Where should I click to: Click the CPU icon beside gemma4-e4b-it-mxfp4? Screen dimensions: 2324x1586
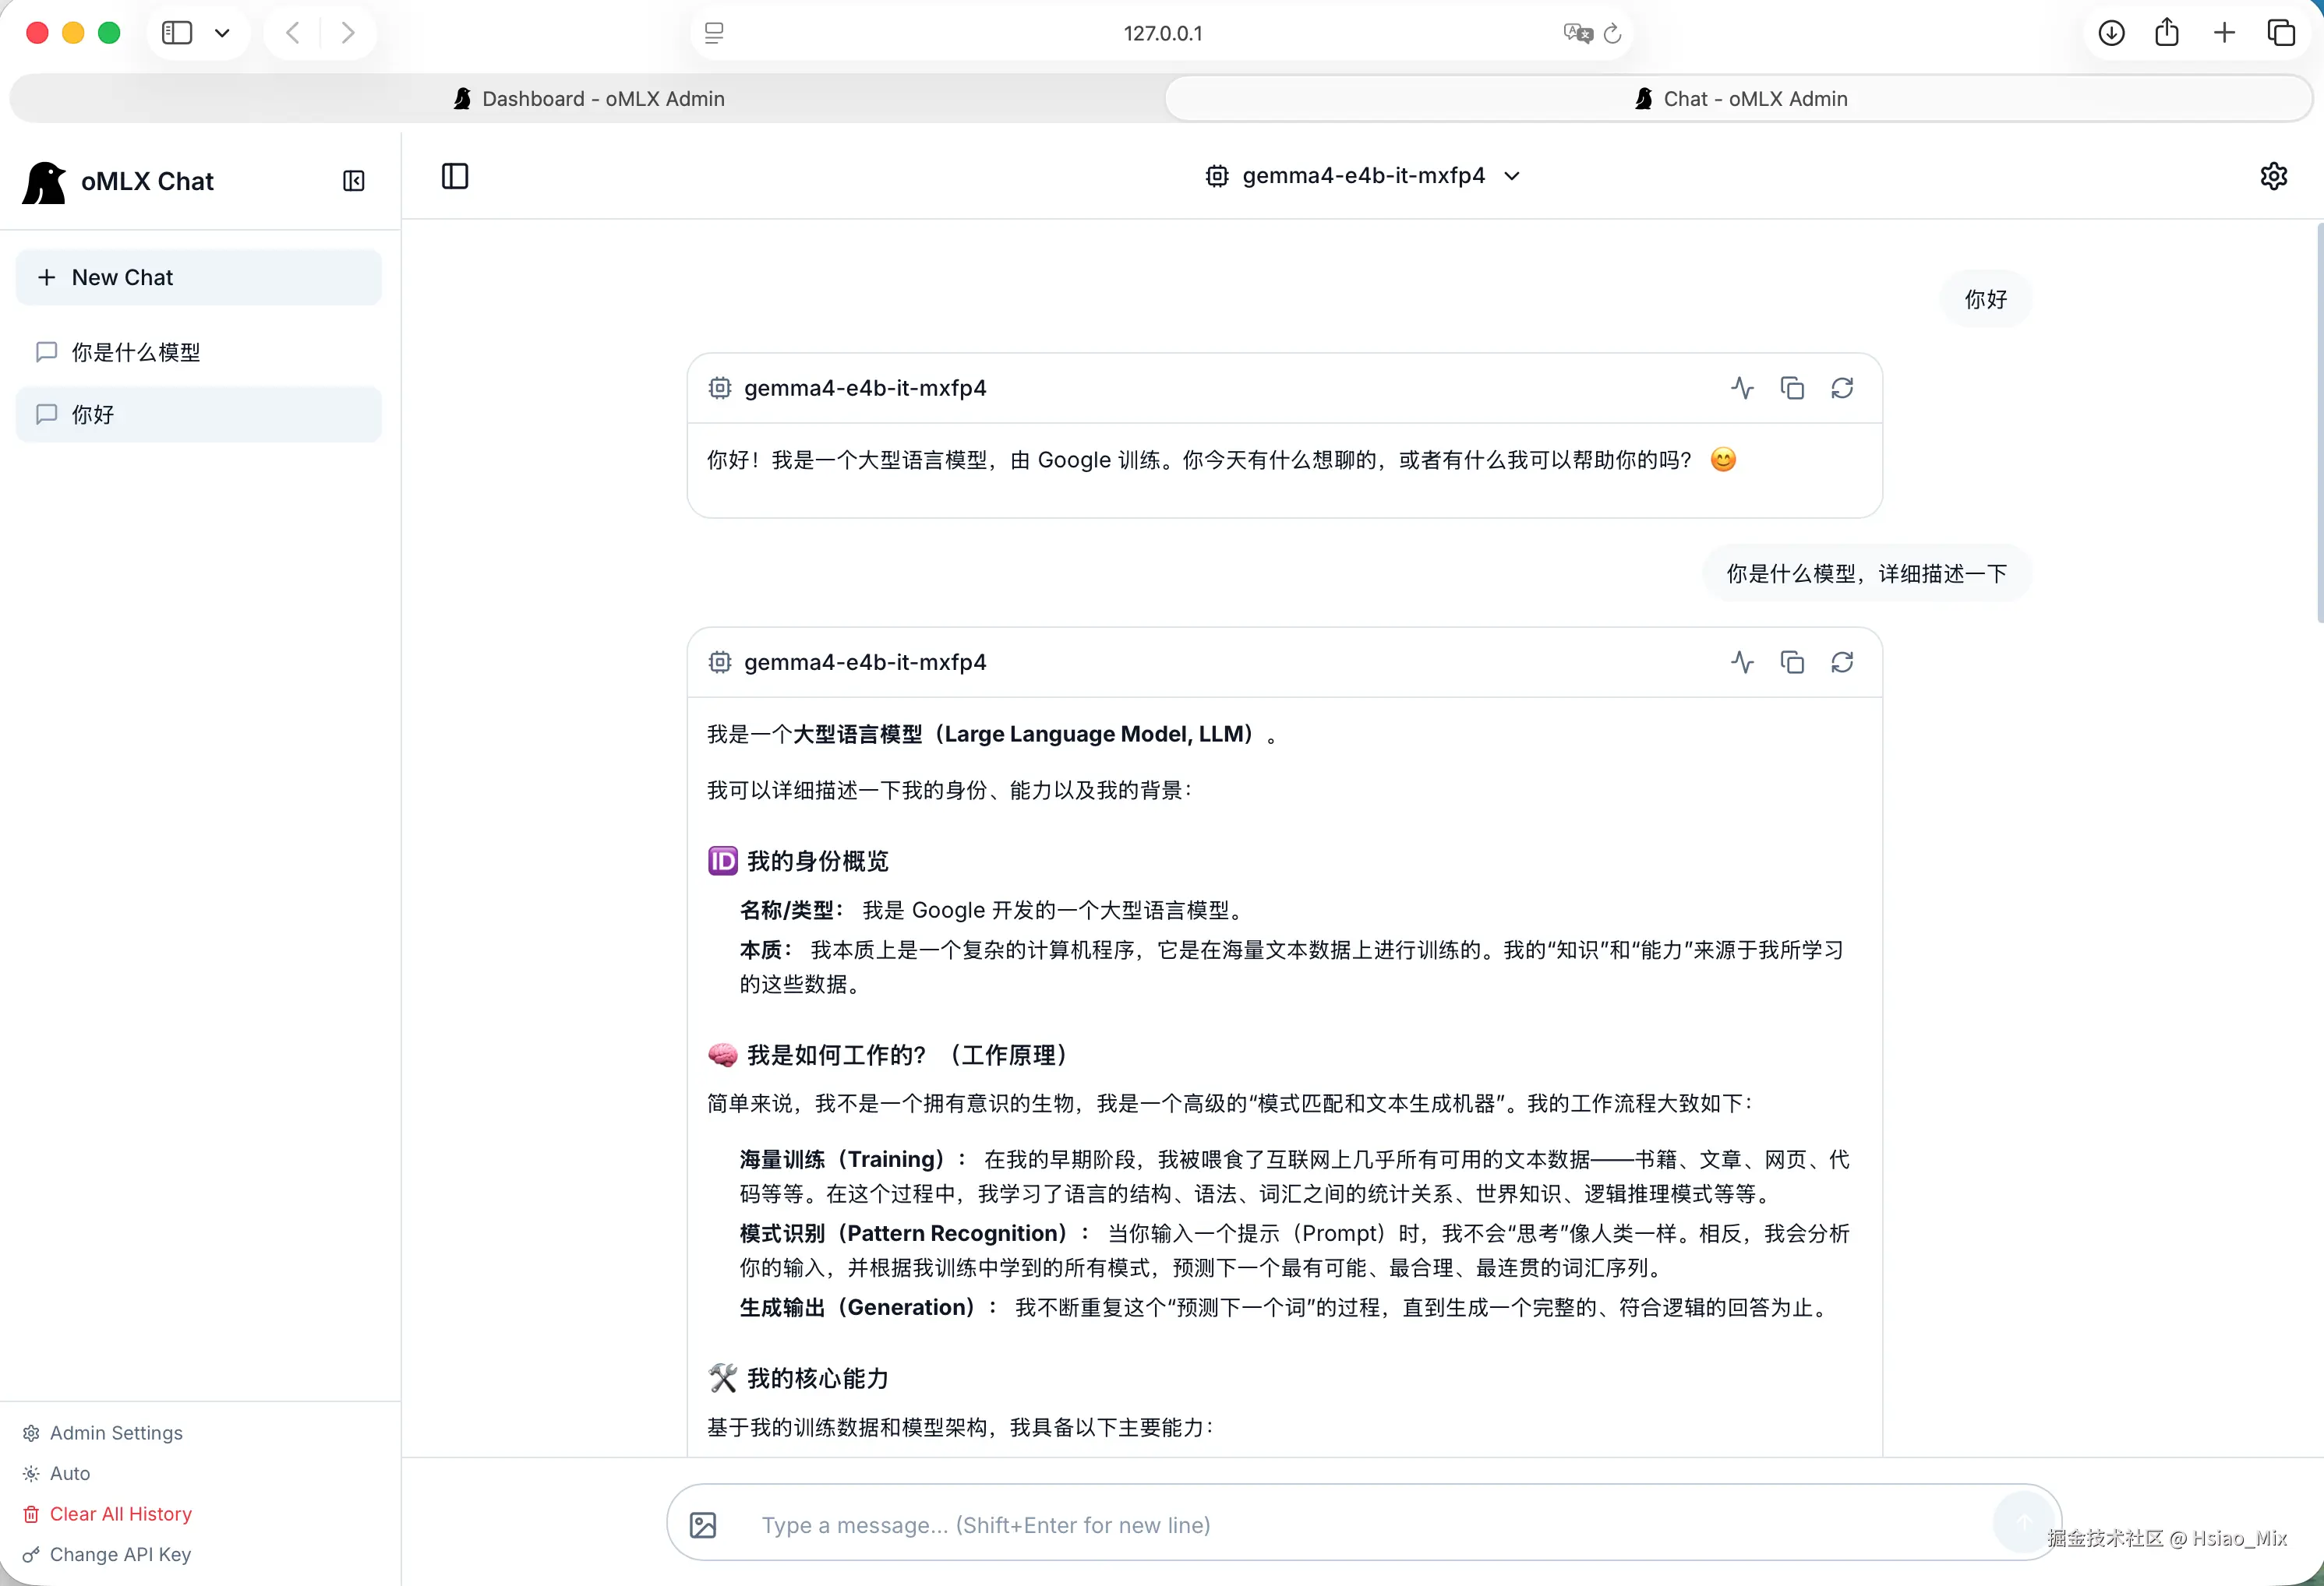pos(1216,176)
